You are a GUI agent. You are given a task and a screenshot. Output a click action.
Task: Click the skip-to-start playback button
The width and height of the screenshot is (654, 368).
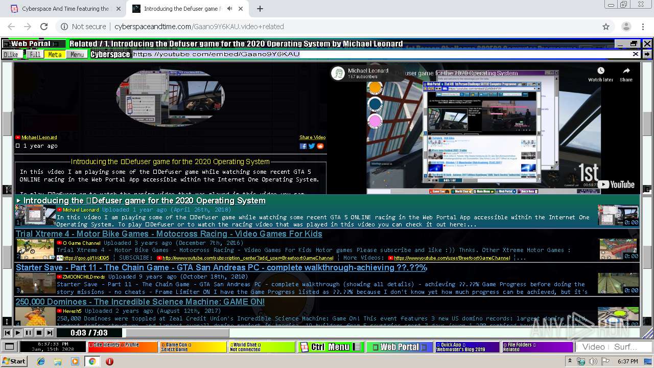click(x=8, y=333)
